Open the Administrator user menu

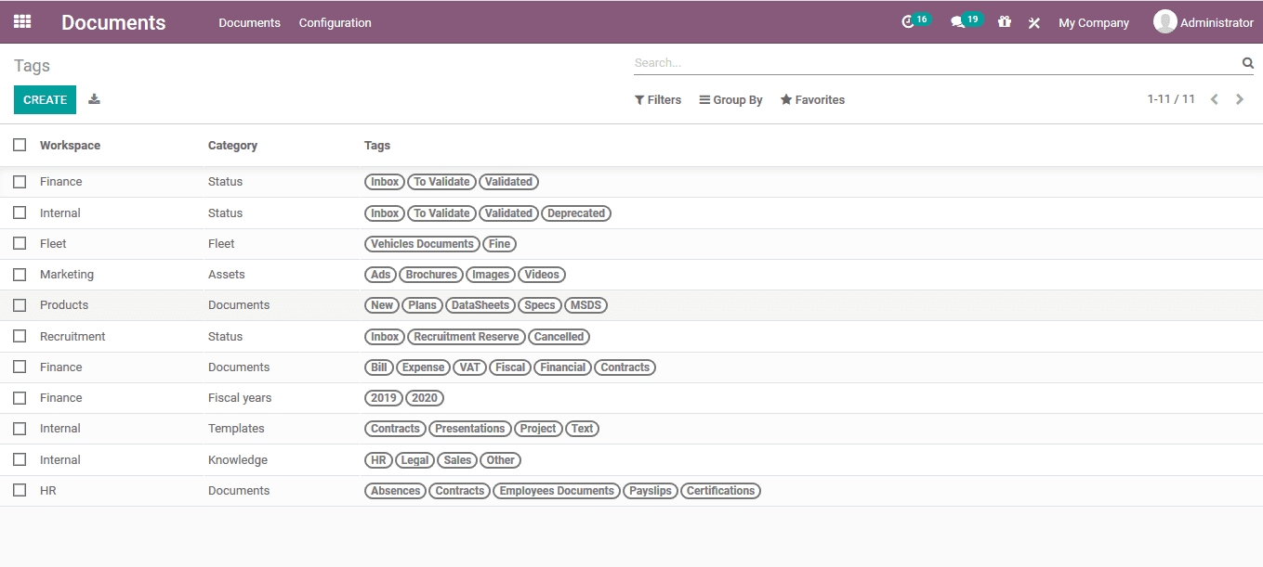point(1204,22)
